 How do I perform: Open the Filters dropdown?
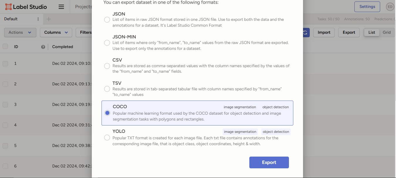tap(84, 33)
